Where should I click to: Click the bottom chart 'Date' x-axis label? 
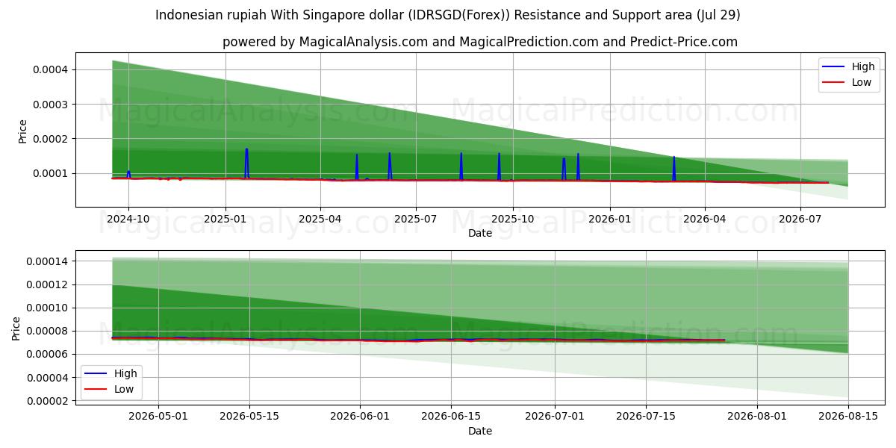[x=480, y=431]
